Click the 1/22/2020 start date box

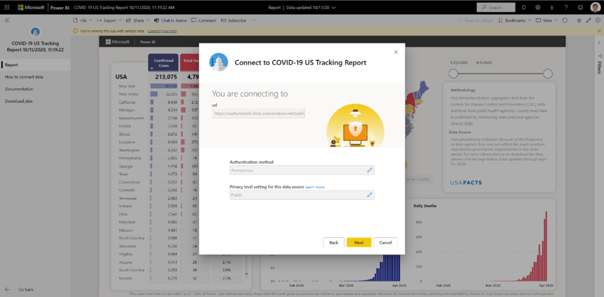460,63
